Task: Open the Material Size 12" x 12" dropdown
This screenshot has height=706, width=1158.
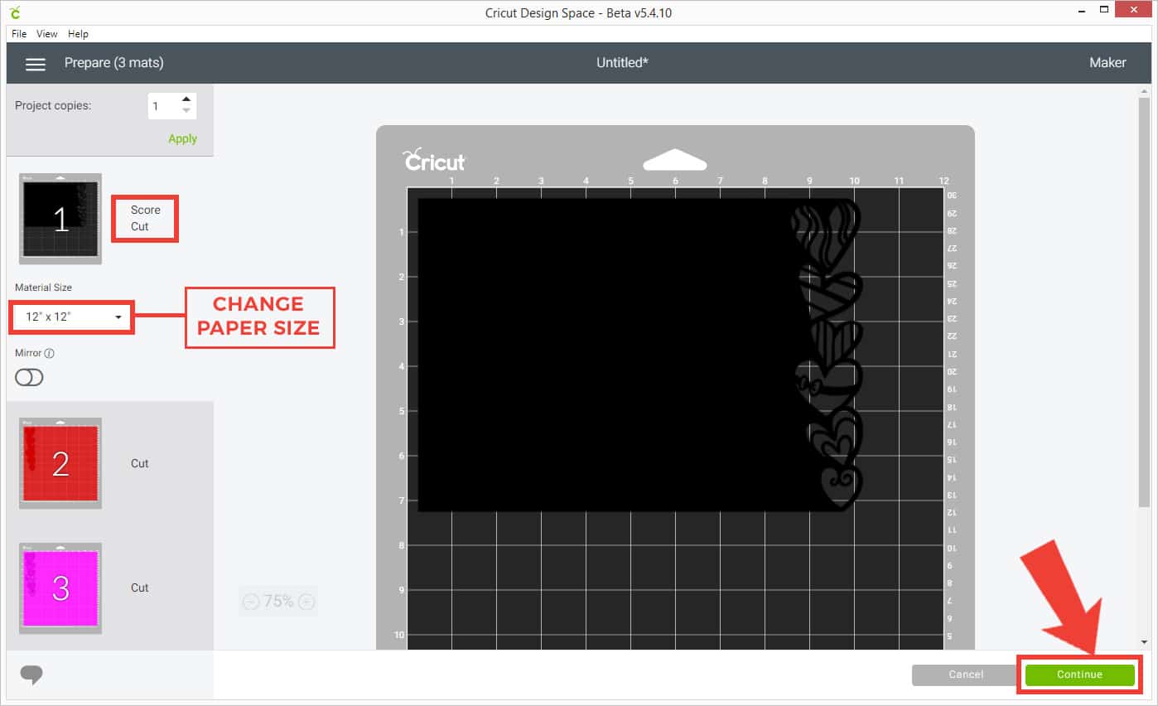Action: click(x=72, y=317)
